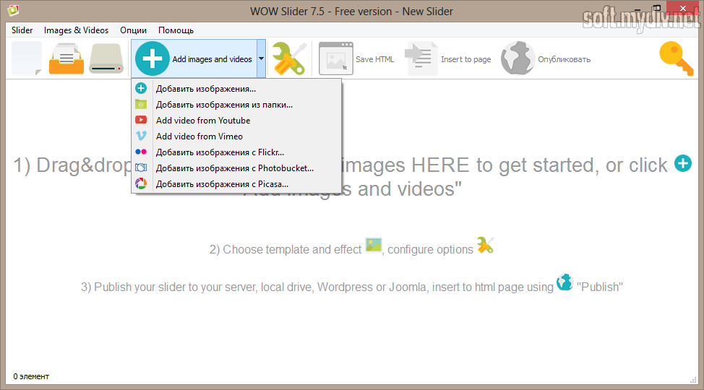
Task: Open the Images & Videos menu
Action: (76, 30)
